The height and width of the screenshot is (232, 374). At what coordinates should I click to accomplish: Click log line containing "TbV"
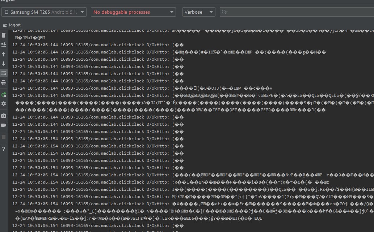[193, 197]
